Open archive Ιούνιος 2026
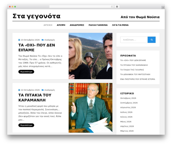 coord(126,117)
